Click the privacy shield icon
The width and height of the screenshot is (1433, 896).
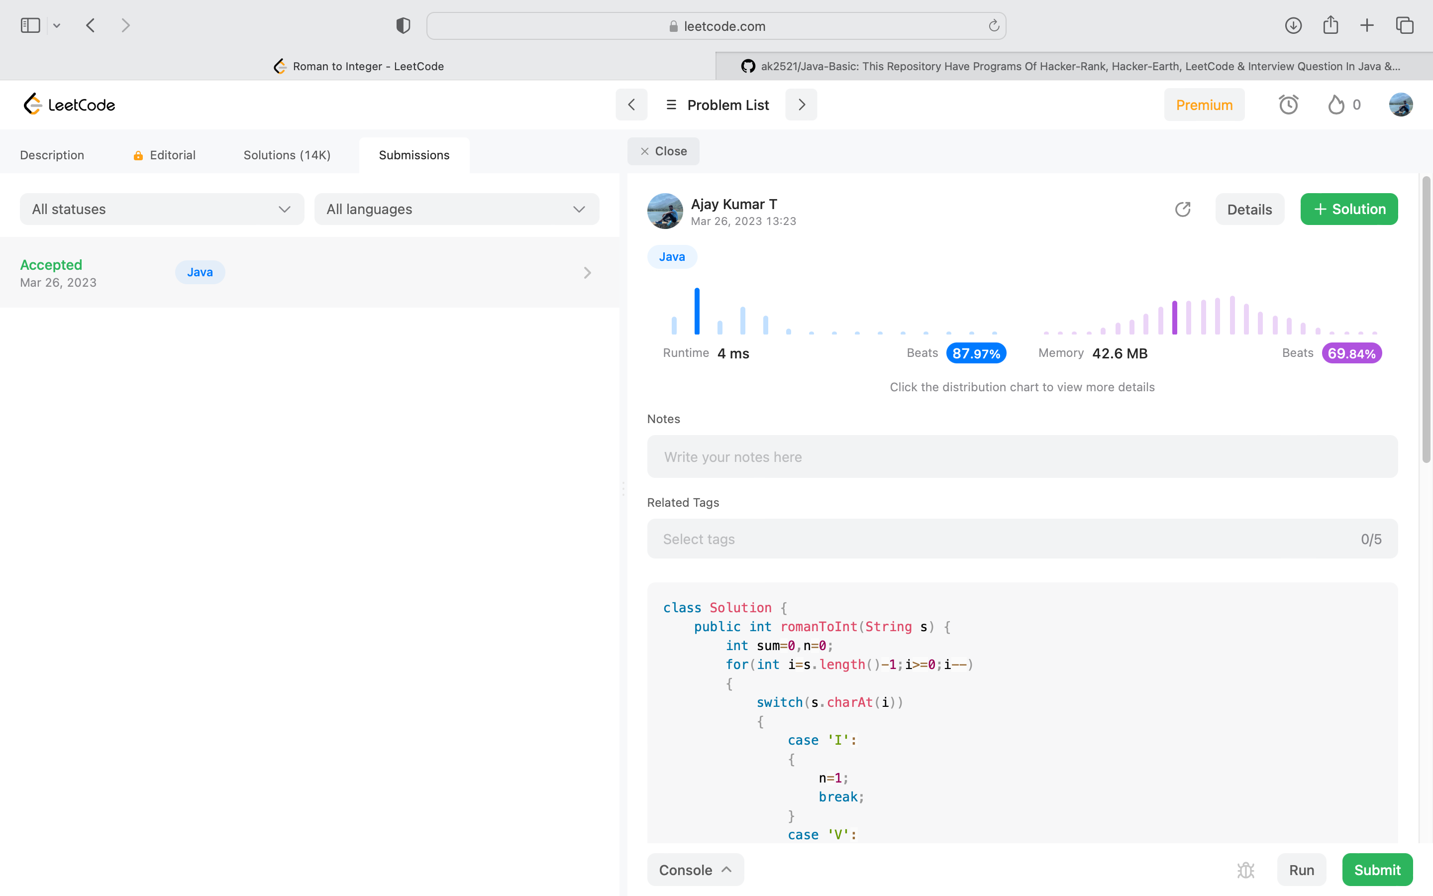403,25
